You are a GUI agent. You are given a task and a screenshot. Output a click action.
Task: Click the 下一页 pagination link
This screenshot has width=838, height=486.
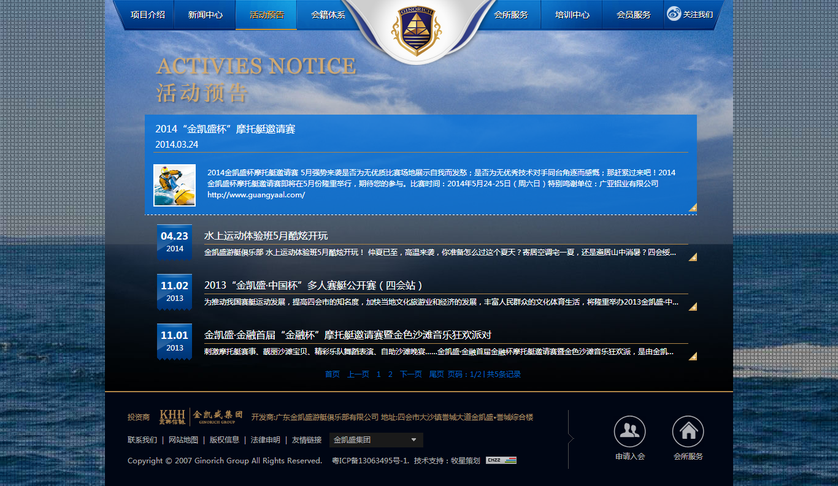(410, 374)
